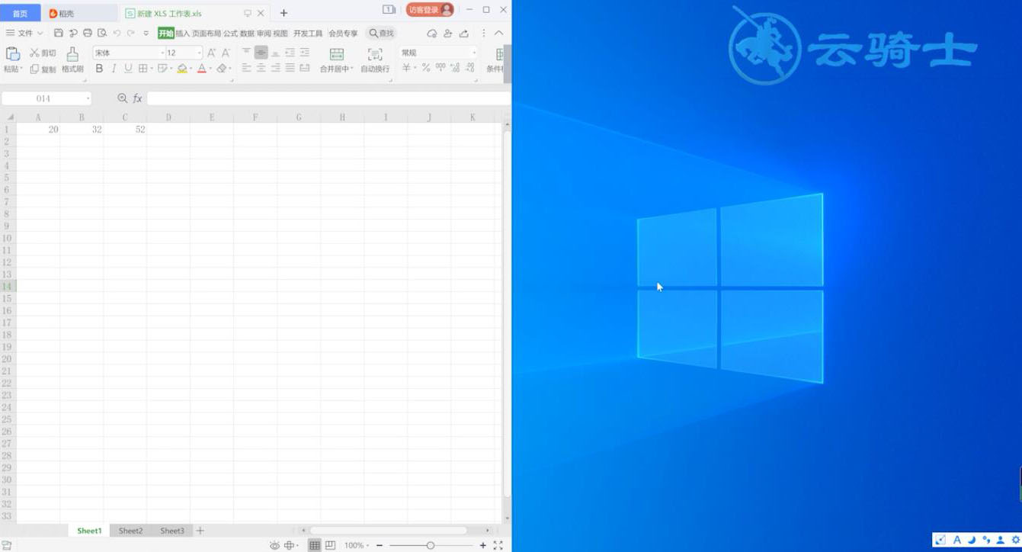The width and height of the screenshot is (1022, 552).
Task: Copy selection with the 复制 button
Action: click(x=43, y=69)
